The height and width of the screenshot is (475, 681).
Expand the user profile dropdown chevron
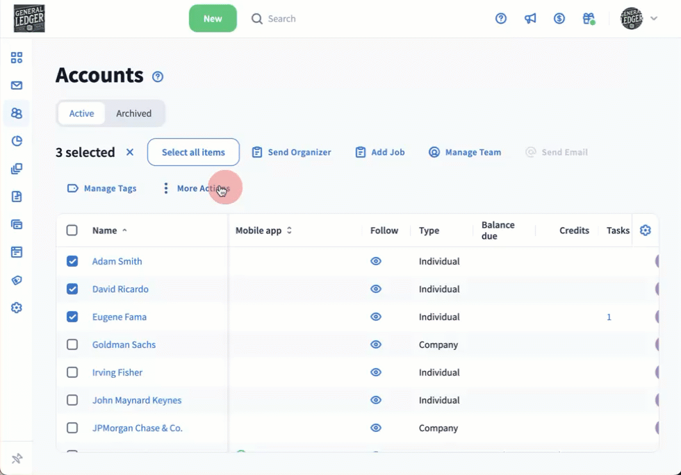654,19
